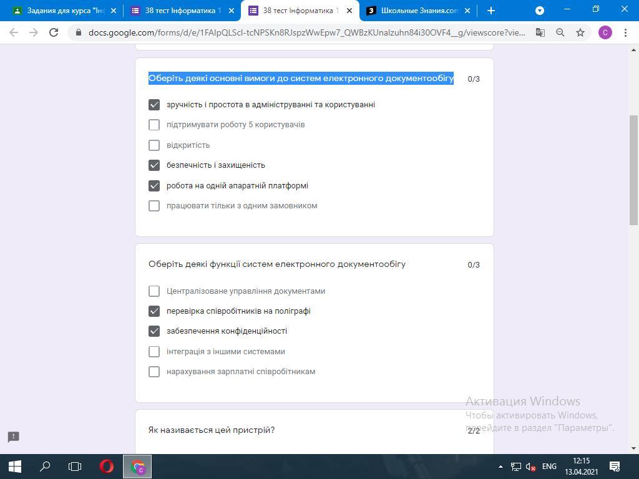Toggle безпечність і захищеність checkbox
The image size is (639, 479).
tap(154, 165)
